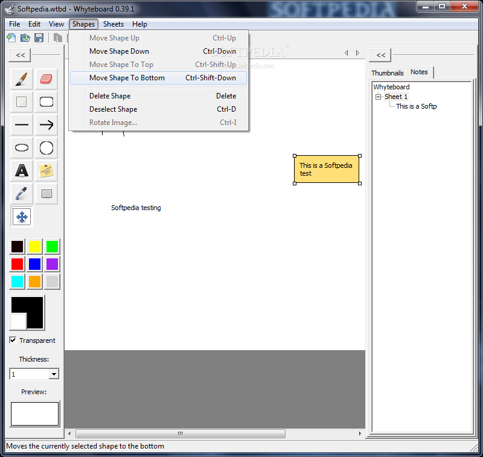Image resolution: width=483 pixels, height=457 pixels.
Task: Switch to the Notes tab
Action: click(419, 72)
